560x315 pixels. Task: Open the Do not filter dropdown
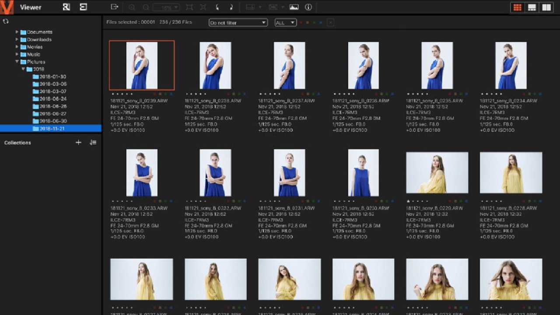(x=238, y=22)
